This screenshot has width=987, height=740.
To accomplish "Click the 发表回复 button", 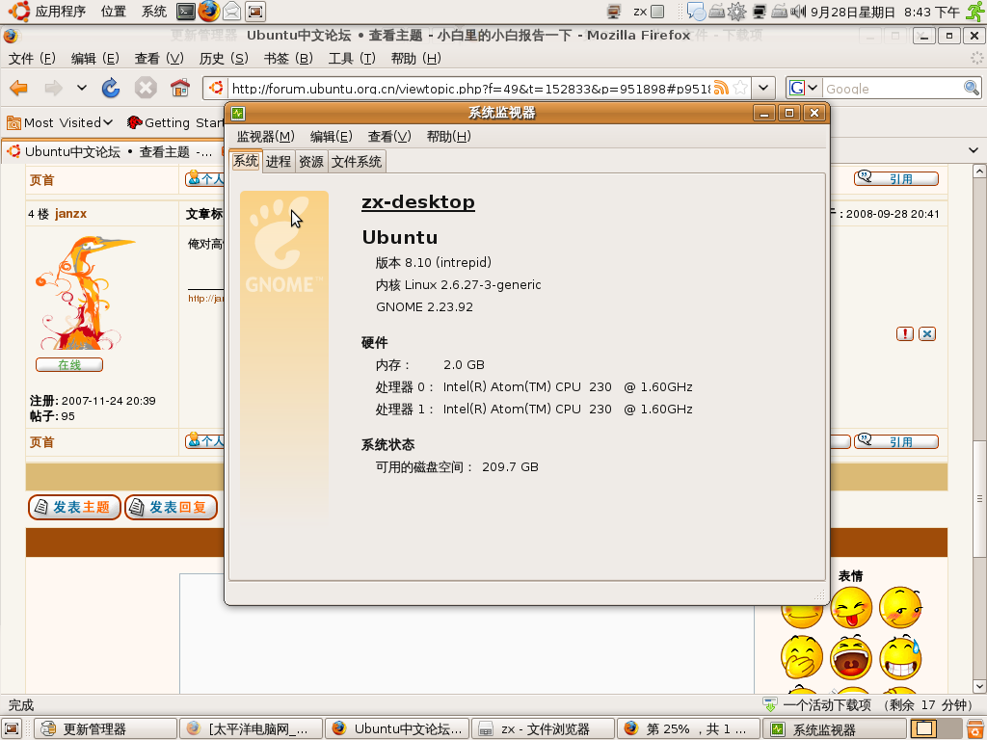I will tap(172, 507).
